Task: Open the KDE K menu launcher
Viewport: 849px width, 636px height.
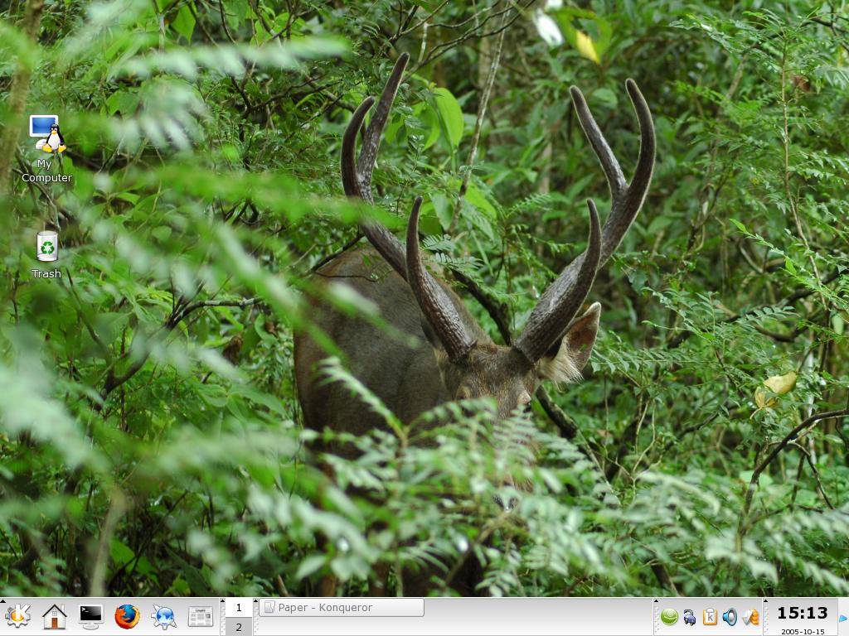Action: tap(17, 616)
